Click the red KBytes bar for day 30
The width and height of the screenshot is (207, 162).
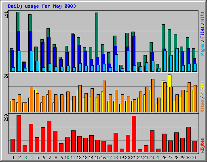click(x=188, y=139)
